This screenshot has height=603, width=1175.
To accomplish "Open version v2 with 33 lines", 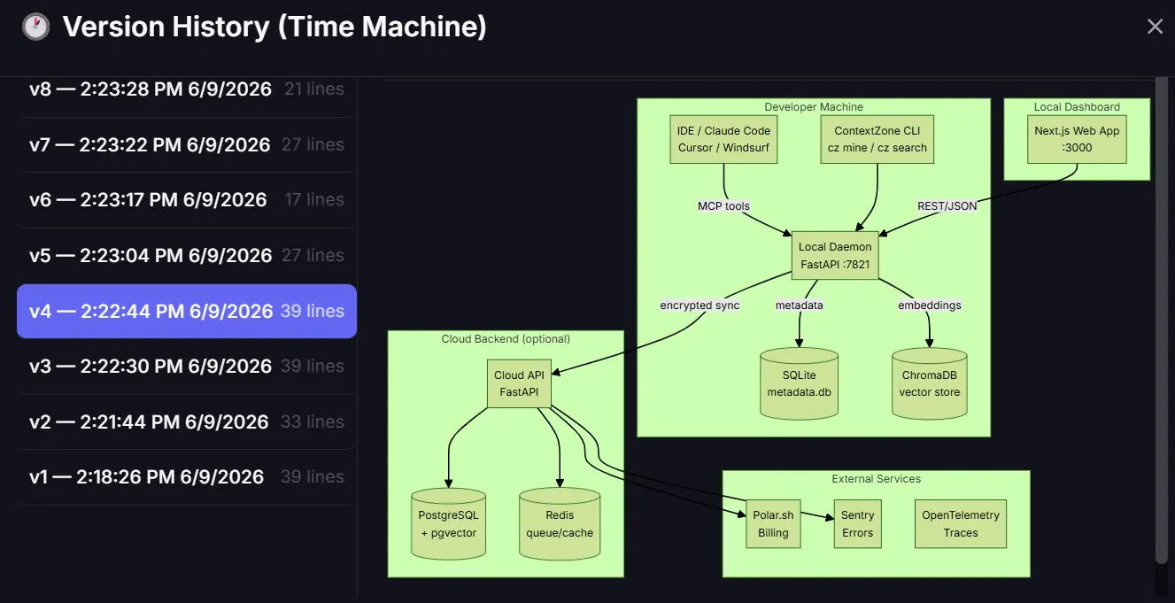I will (x=187, y=421).
